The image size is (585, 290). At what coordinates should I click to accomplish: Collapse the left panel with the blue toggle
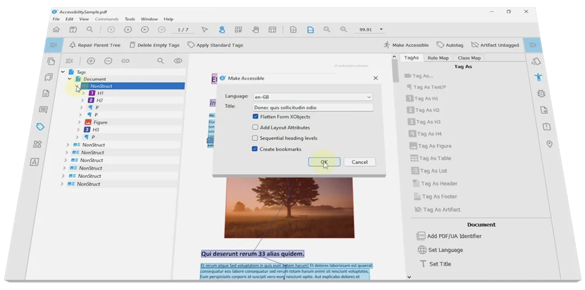click(x=53, y=45)
